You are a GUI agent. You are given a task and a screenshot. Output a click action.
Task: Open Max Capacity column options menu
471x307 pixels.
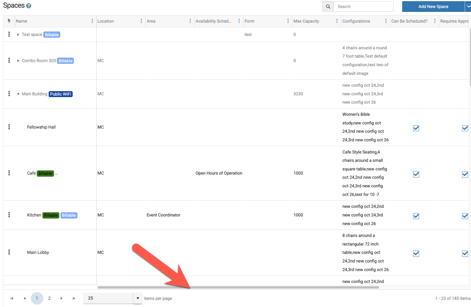(337, 21)
